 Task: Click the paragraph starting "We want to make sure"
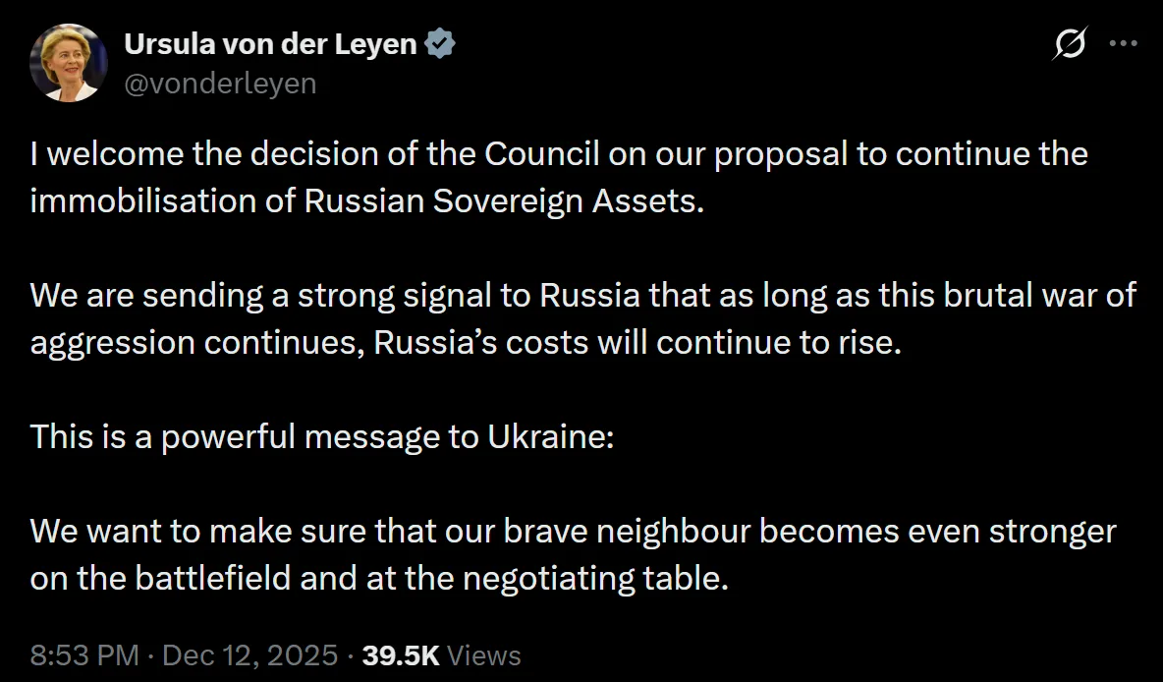(x=573, y=554)
